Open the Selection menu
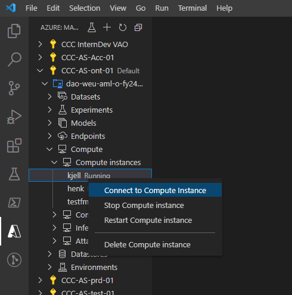This screenshot has width=292, height=295. point(85,8)
